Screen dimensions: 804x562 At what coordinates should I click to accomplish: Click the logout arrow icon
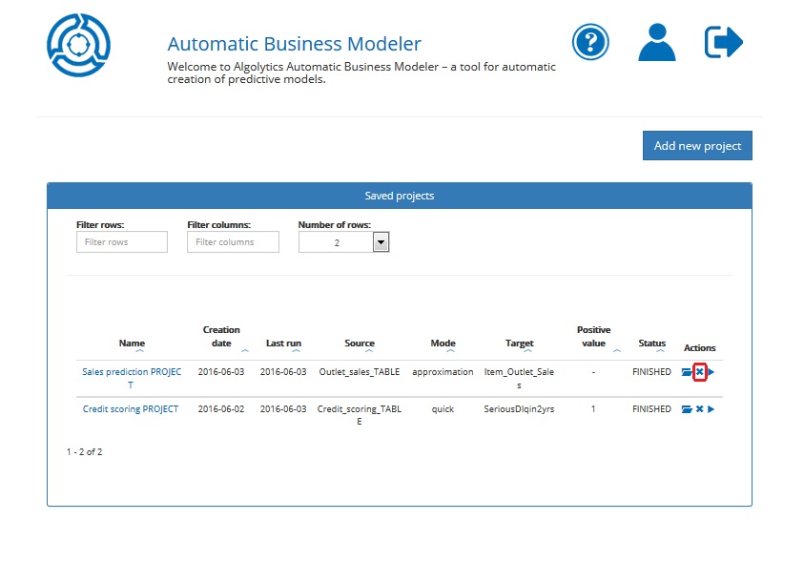724,42
